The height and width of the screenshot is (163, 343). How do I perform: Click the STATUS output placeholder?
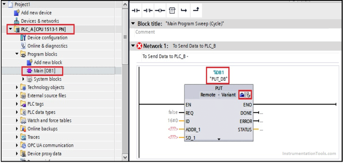point(261,130)
